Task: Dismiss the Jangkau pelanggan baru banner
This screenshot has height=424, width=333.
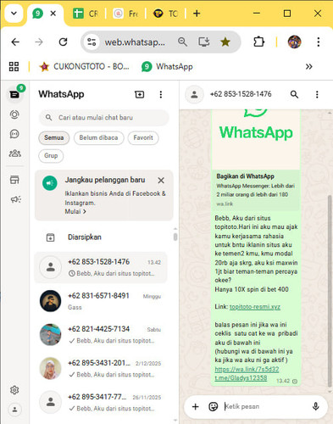Action: (x=161, y=181)
